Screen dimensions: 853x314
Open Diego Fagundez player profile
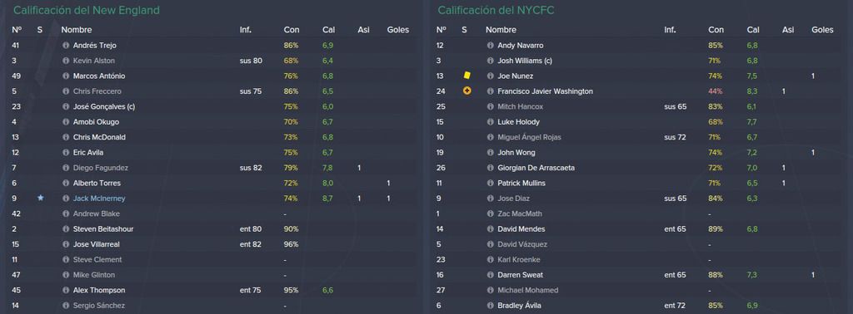101,168
